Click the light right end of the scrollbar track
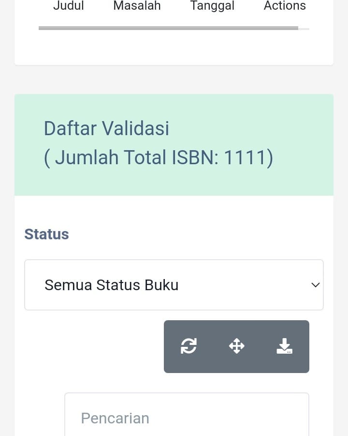Screen dimensions: 348x436 coord(304,29)
